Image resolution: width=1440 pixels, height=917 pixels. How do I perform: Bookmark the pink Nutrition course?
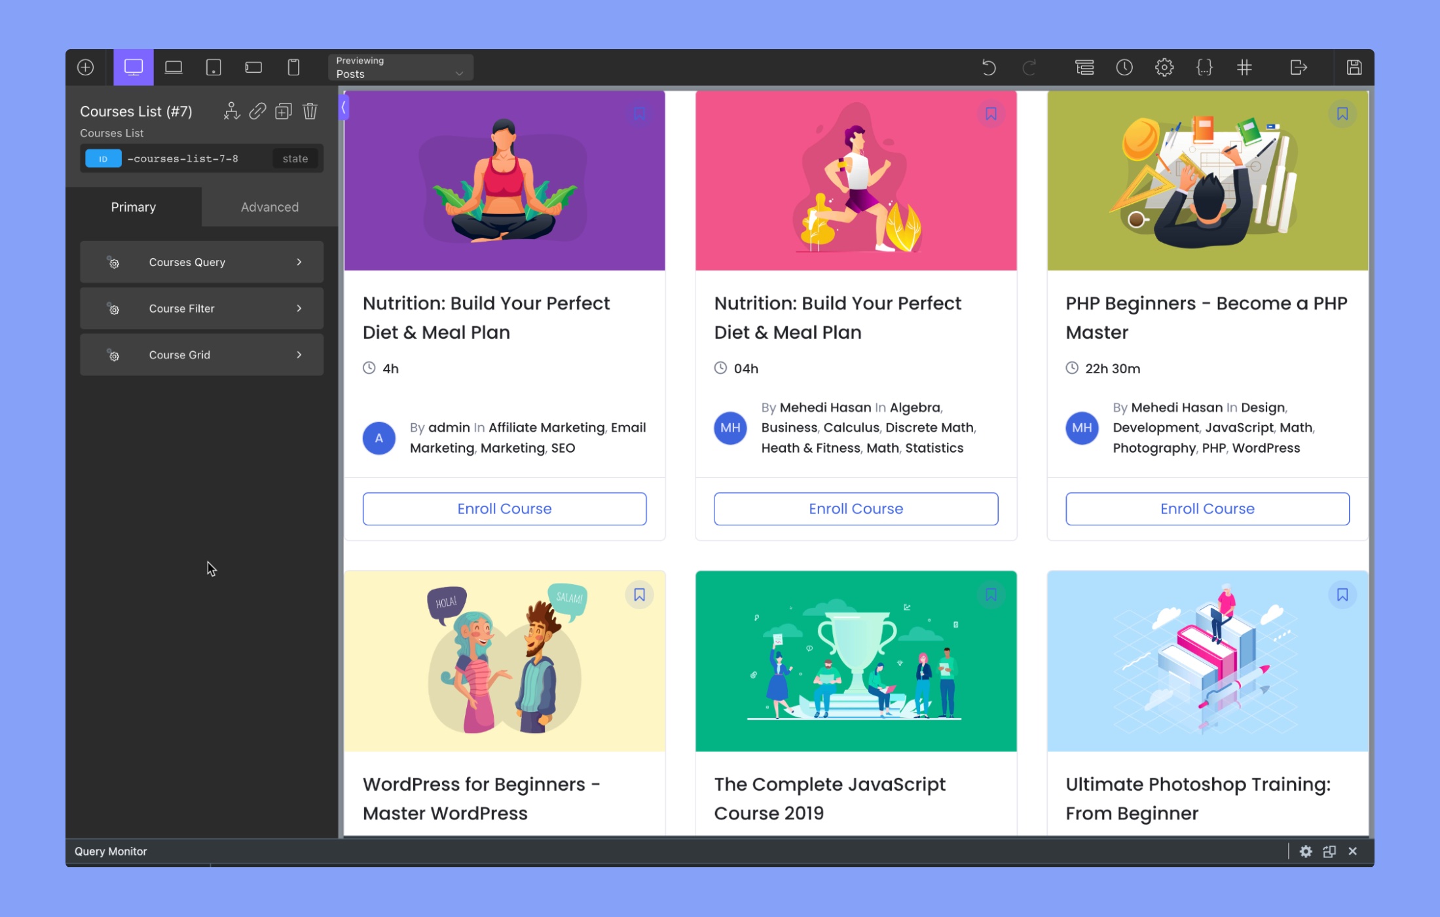(991, 114)
